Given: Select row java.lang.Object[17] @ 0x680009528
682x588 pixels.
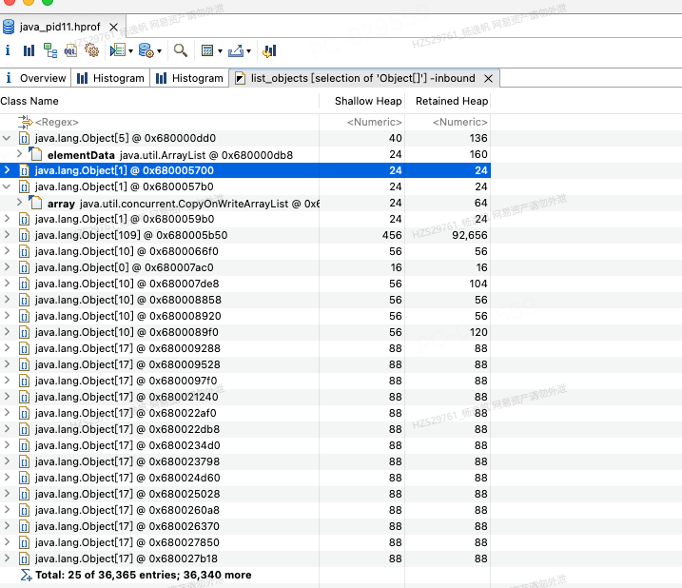Looking at the screenshot, I should pyautogui.click(x=245, y=364).
